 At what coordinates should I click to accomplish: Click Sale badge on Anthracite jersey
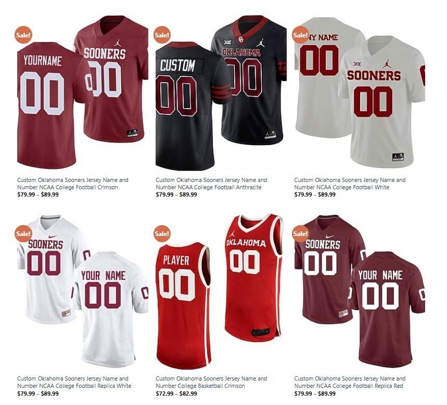point(162,35)
